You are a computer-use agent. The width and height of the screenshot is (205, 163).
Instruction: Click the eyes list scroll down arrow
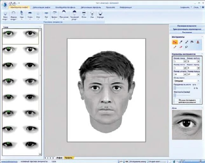click(40, 154)
